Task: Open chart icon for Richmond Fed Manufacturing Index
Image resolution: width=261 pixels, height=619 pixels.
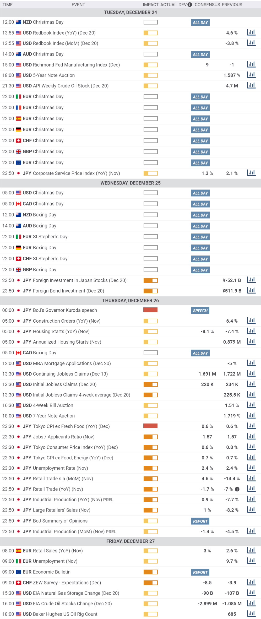Action: point(251,64)
